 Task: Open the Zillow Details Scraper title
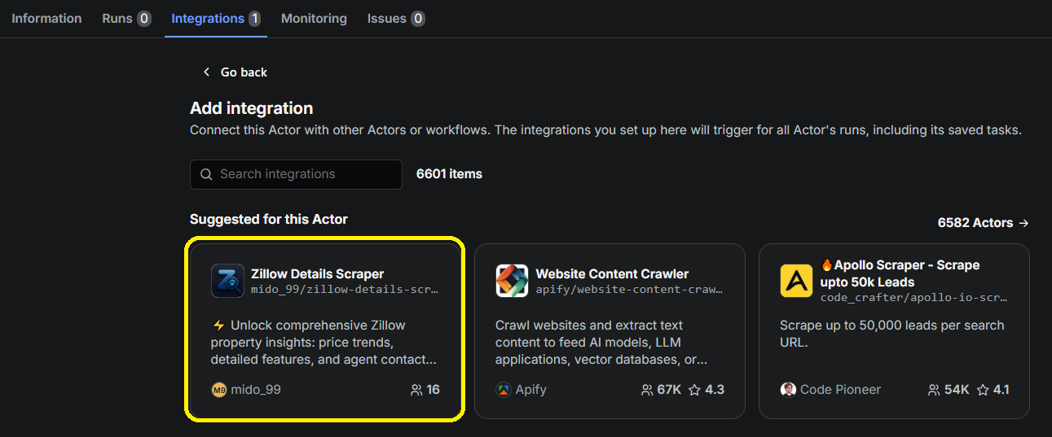click(317, 273)
